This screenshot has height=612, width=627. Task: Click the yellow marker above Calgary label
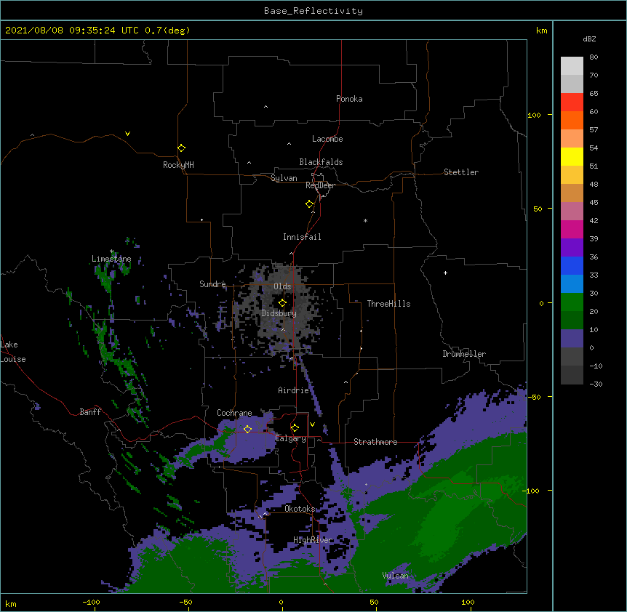[295, 428]
